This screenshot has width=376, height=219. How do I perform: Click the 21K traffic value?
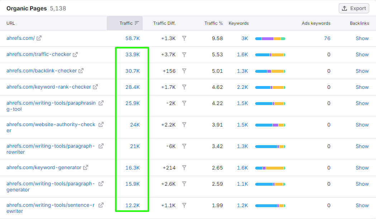click(x=135, y=146)
